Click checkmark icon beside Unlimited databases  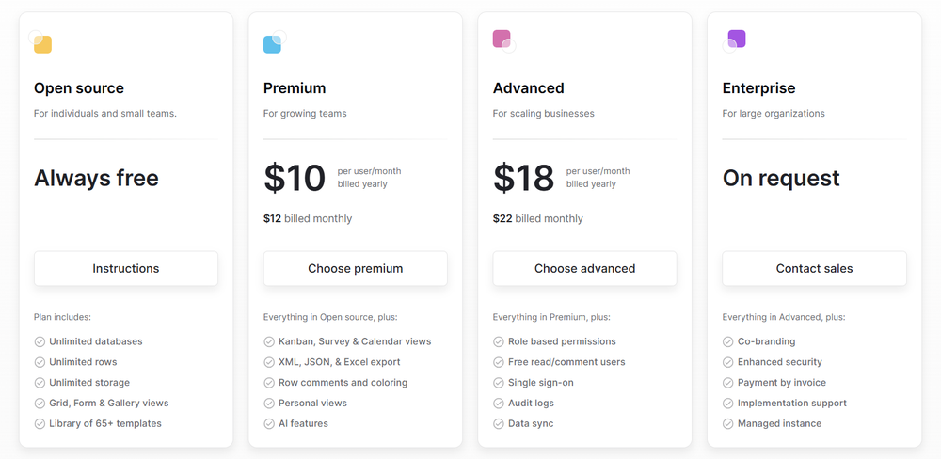(x=40, y=341)
